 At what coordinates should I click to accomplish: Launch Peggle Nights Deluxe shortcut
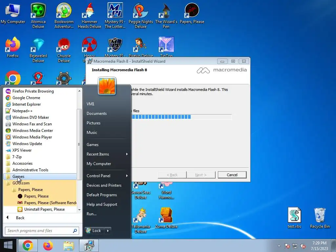point(140,15)
